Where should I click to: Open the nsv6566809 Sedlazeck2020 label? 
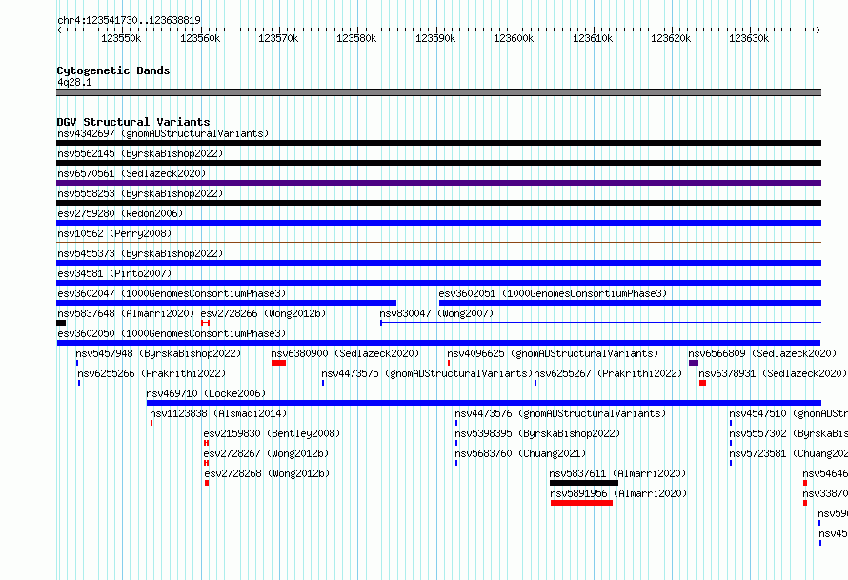point(762,353)
